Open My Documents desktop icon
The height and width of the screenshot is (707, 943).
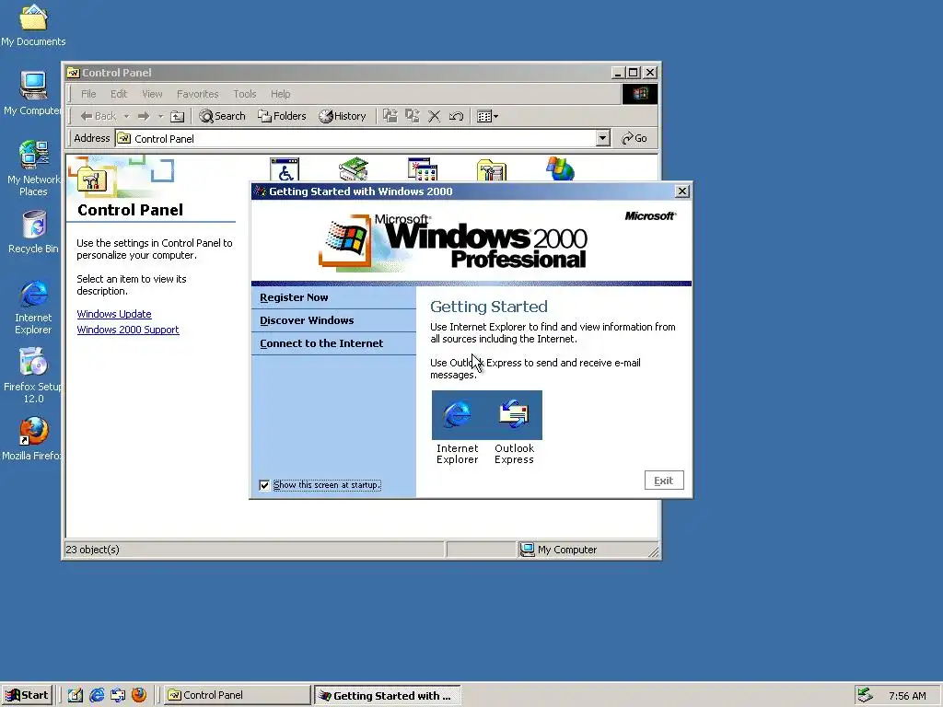pos(33,25)
